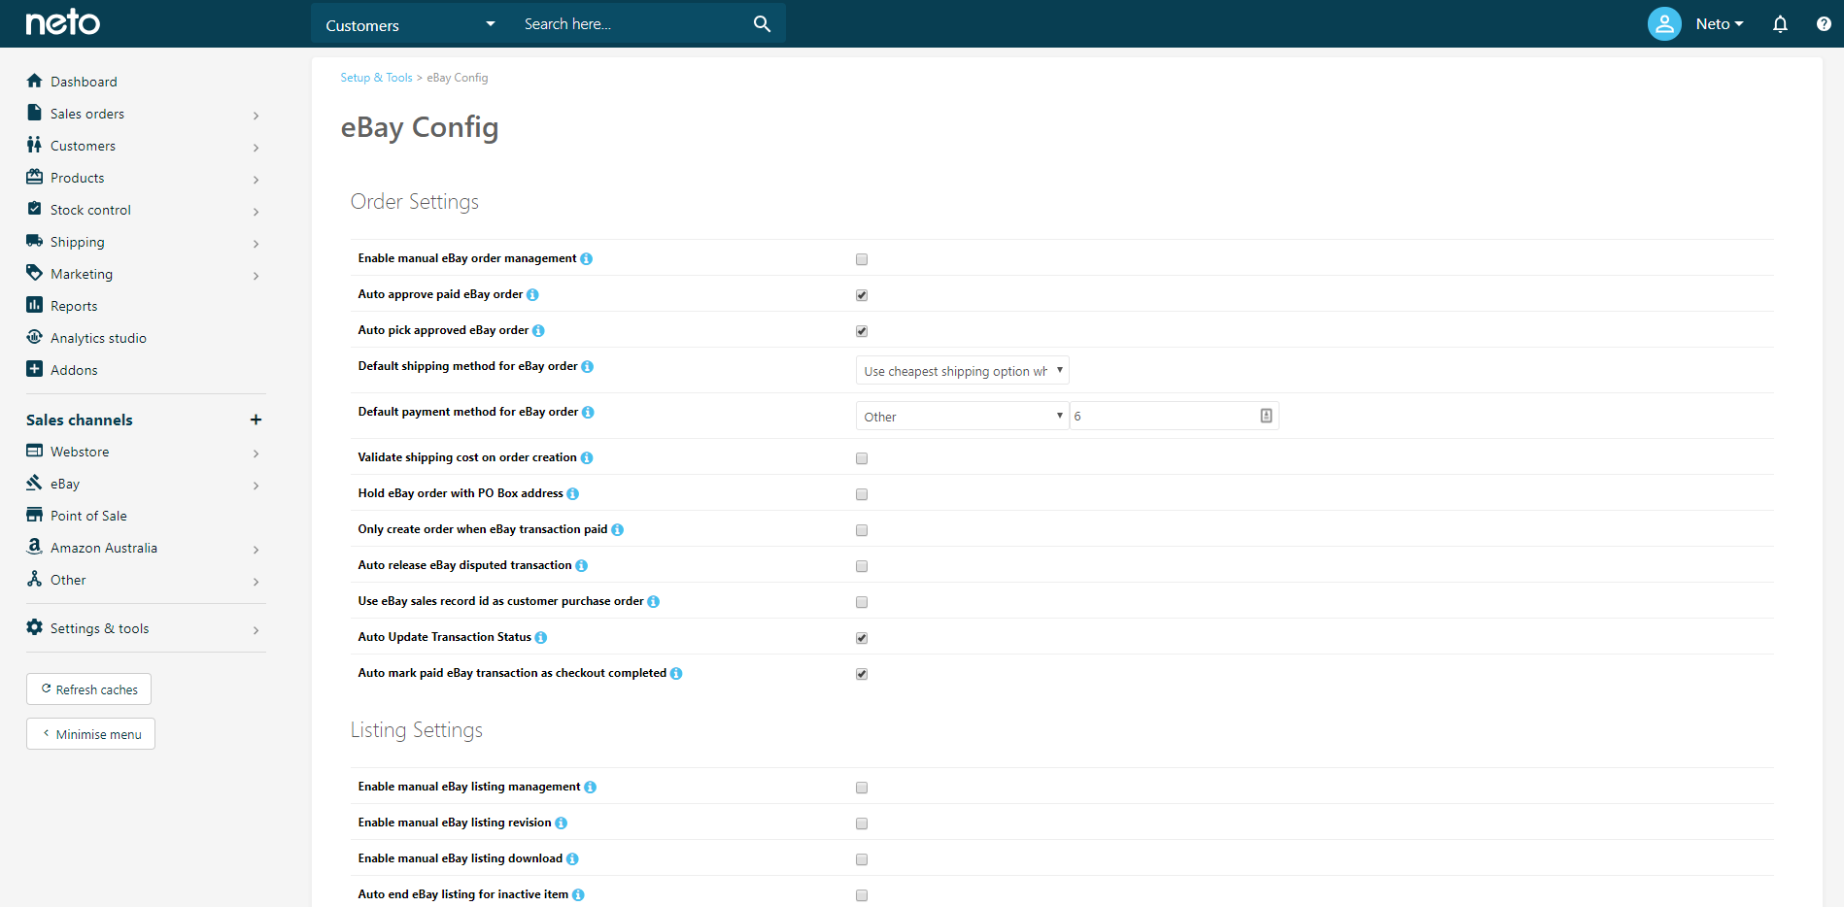Viewport: 1844px width, 907px height.
Task: Click the Other channels icon
Action: point(35,579)
